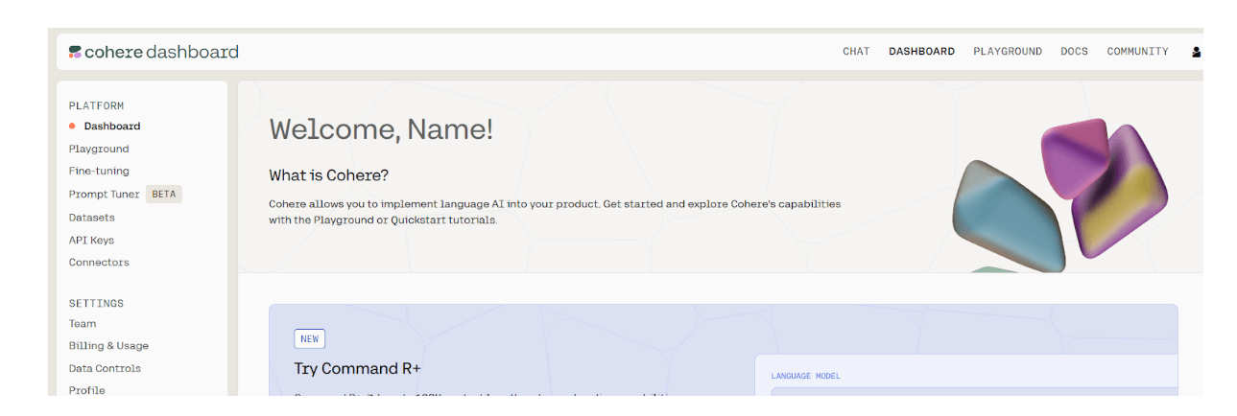
Task: Open Playground from the sidebar
Action: pyautogui.click(x=99, y=150)
